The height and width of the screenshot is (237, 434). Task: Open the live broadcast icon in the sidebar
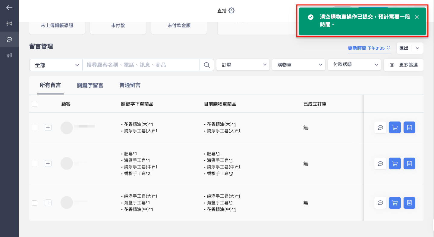(9, 23)
